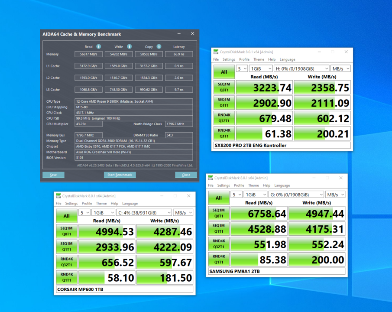The height and width of the screenshot is (312, 392).
Task: Open test count dropdown in Samsung PM9A1 window
Action: pos(237,195)
